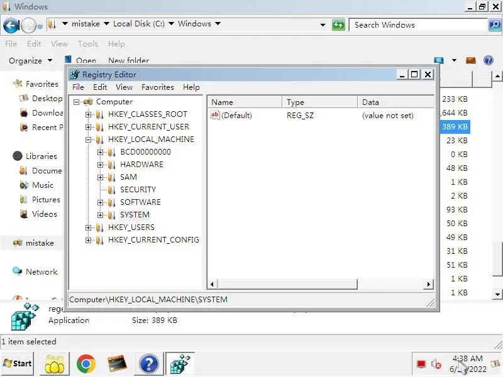Click the Search Windows magnifier icon
Image resolution: width=503 pixels, height=377 pixels.
(x=494, y=25)
